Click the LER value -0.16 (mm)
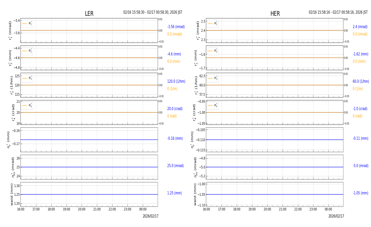This screenshot has width=371, height=227. click(175, 138)
